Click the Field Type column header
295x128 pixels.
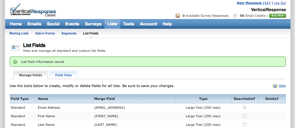[x=23, y=99]
